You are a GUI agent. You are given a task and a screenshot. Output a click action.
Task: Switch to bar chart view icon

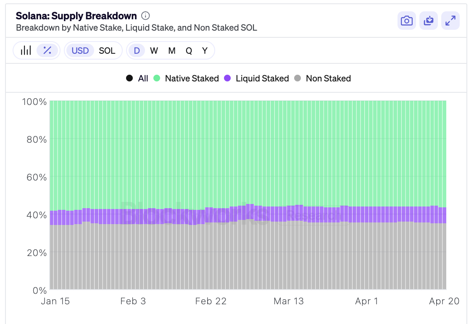(26, 50)
